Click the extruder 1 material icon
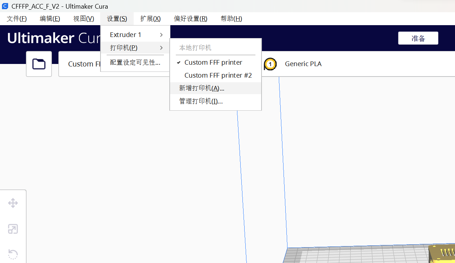Viewport: 455px width, 263px height. tap(270, 64)
